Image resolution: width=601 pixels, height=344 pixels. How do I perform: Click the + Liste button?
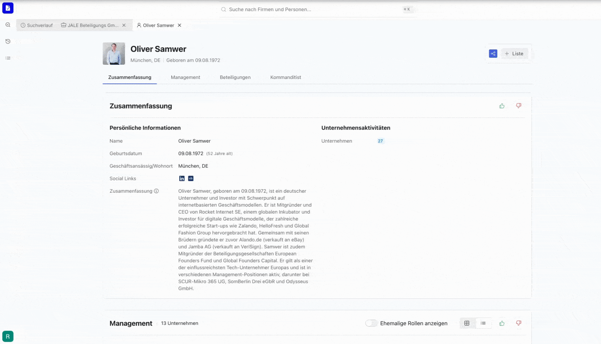tap(514, 54)
